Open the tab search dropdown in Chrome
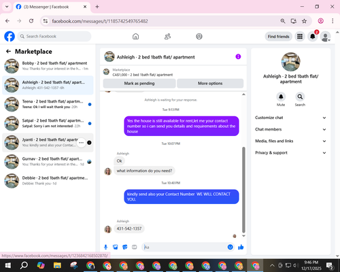This screenshot has height=272, width=340. (7, 7)
